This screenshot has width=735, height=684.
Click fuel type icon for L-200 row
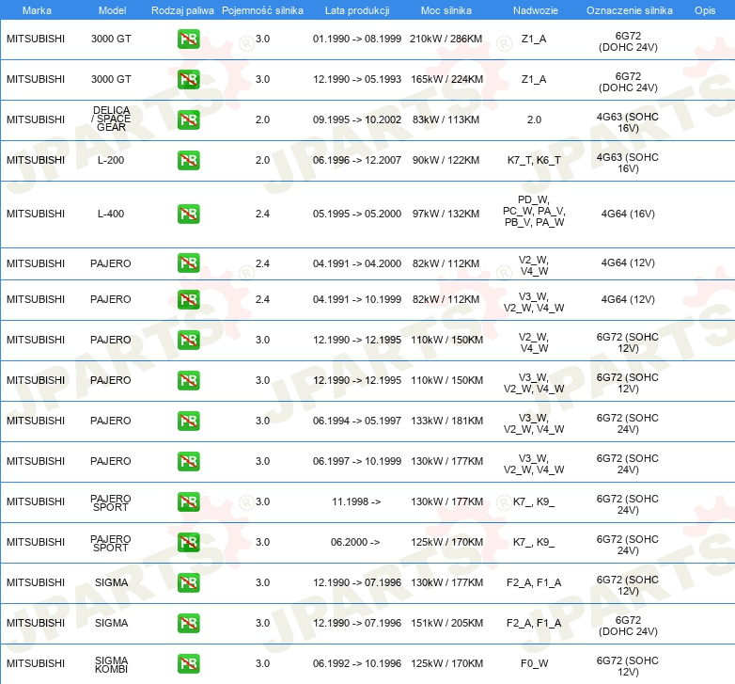(x=188, y=161)
